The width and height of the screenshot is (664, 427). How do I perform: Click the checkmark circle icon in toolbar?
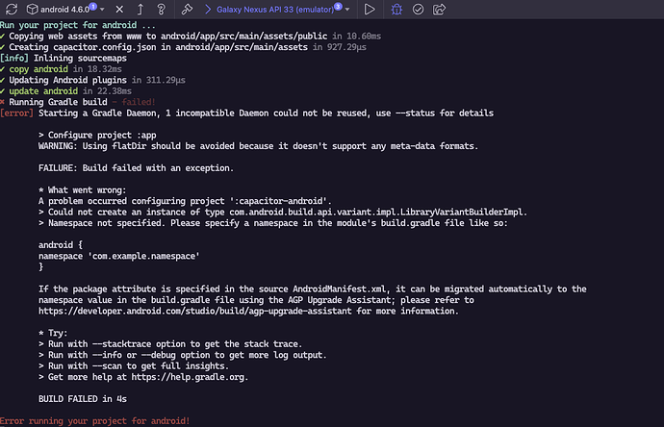[418, 10]
